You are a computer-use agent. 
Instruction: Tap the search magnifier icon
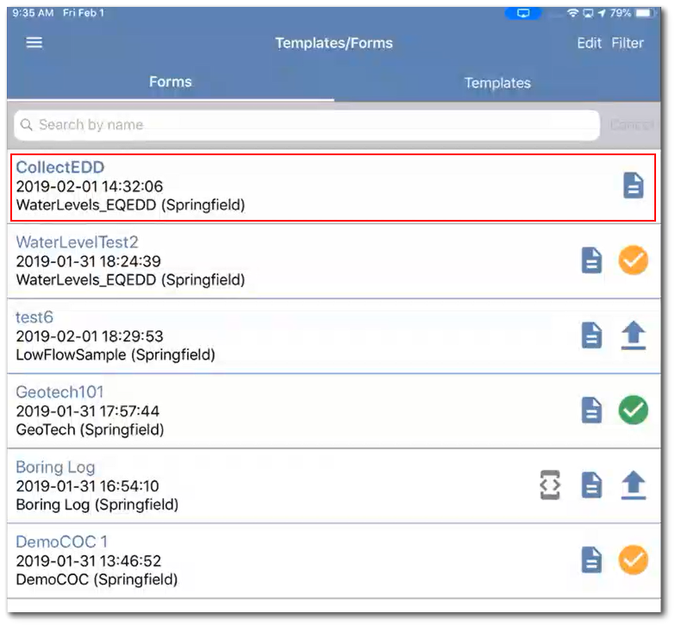click(26, 125)
